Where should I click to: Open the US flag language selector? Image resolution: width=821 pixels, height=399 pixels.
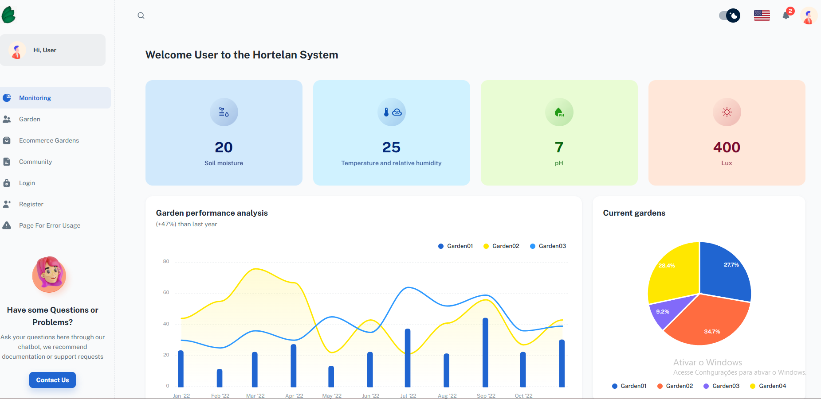[x=762, y=15]
